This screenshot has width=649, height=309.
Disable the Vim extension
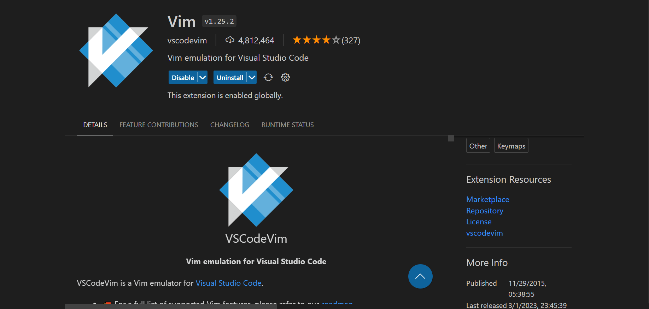(x=183, y=78)
